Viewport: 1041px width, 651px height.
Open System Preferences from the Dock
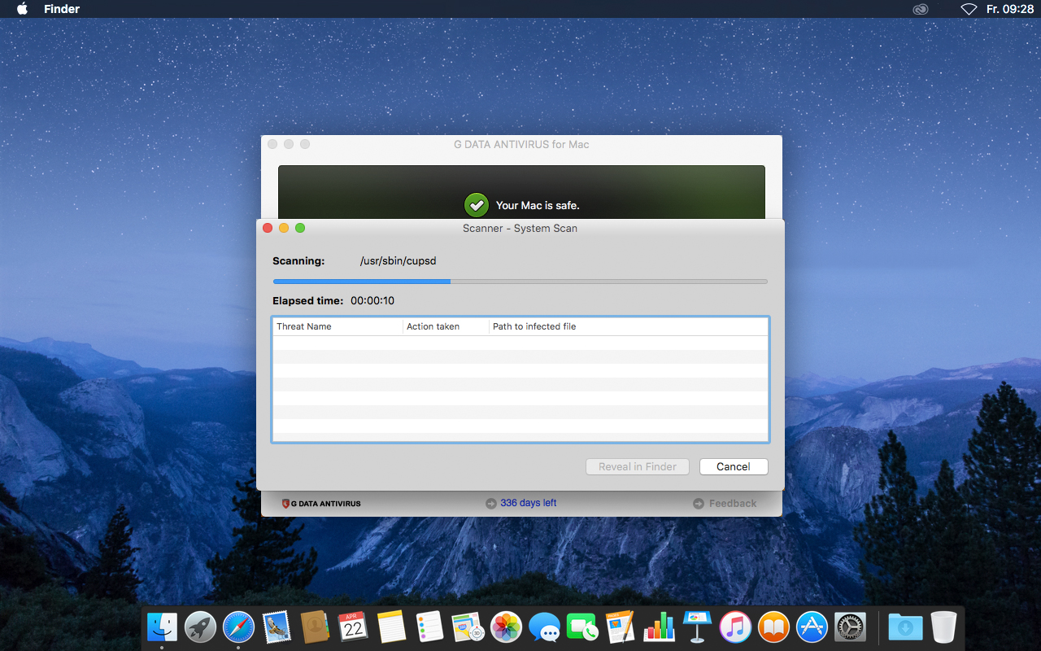[x=850, y=627]
